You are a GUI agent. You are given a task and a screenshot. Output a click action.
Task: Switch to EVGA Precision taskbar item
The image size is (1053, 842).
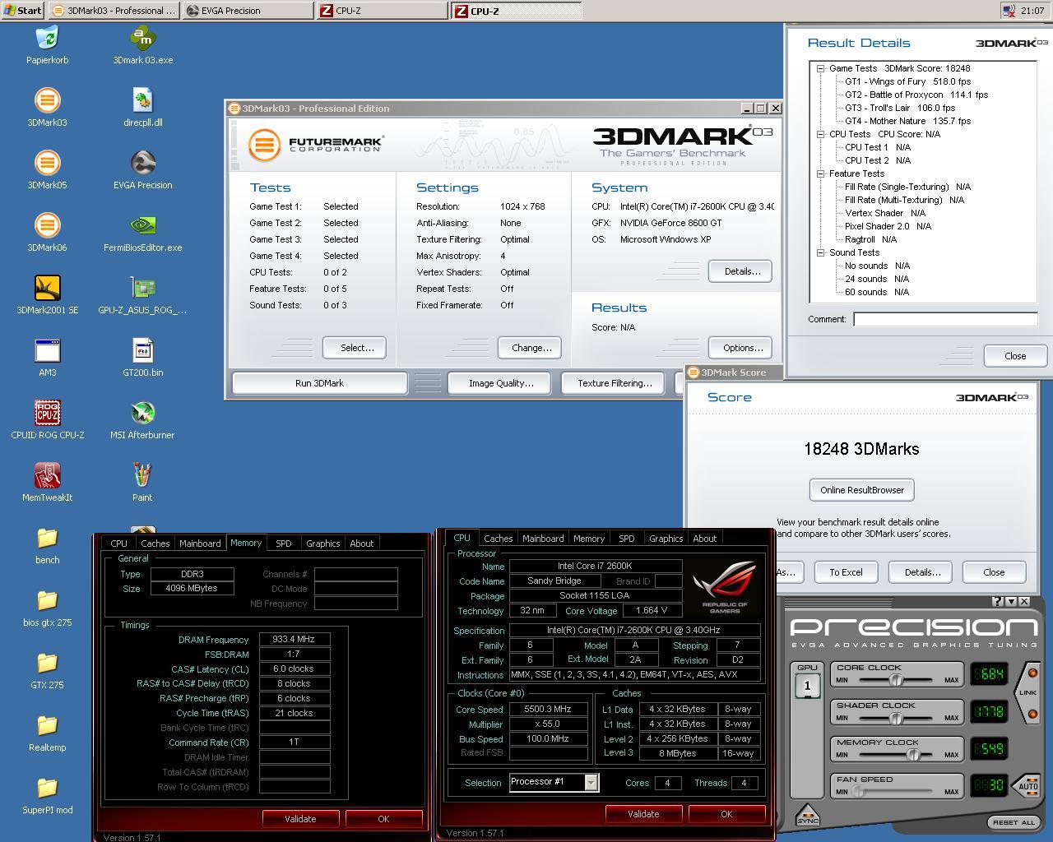pos(247,11)
